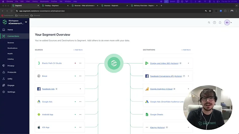
Task: Click the Facebook Conversions API icon
Action: click(147, 76)
